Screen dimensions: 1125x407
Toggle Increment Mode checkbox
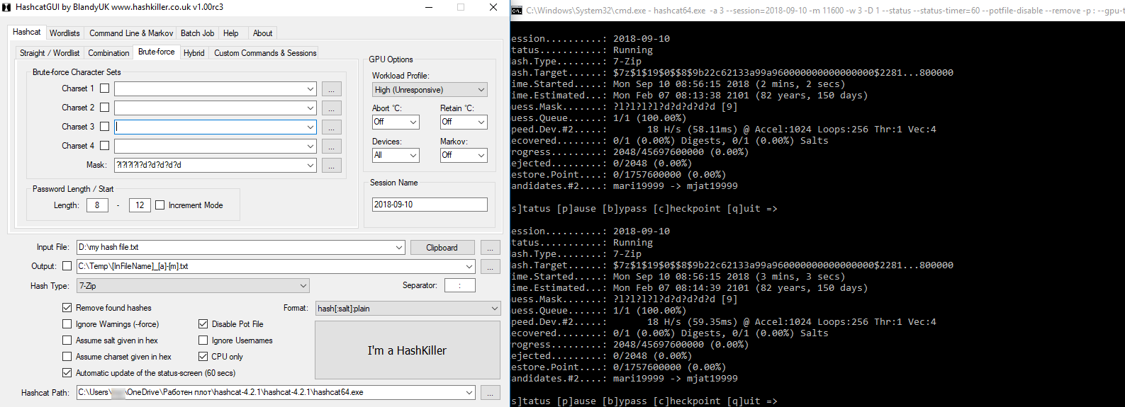tap(160, 205)
